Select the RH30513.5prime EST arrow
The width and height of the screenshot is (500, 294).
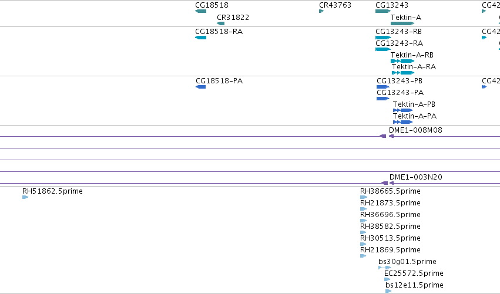[x=363, y=244]
